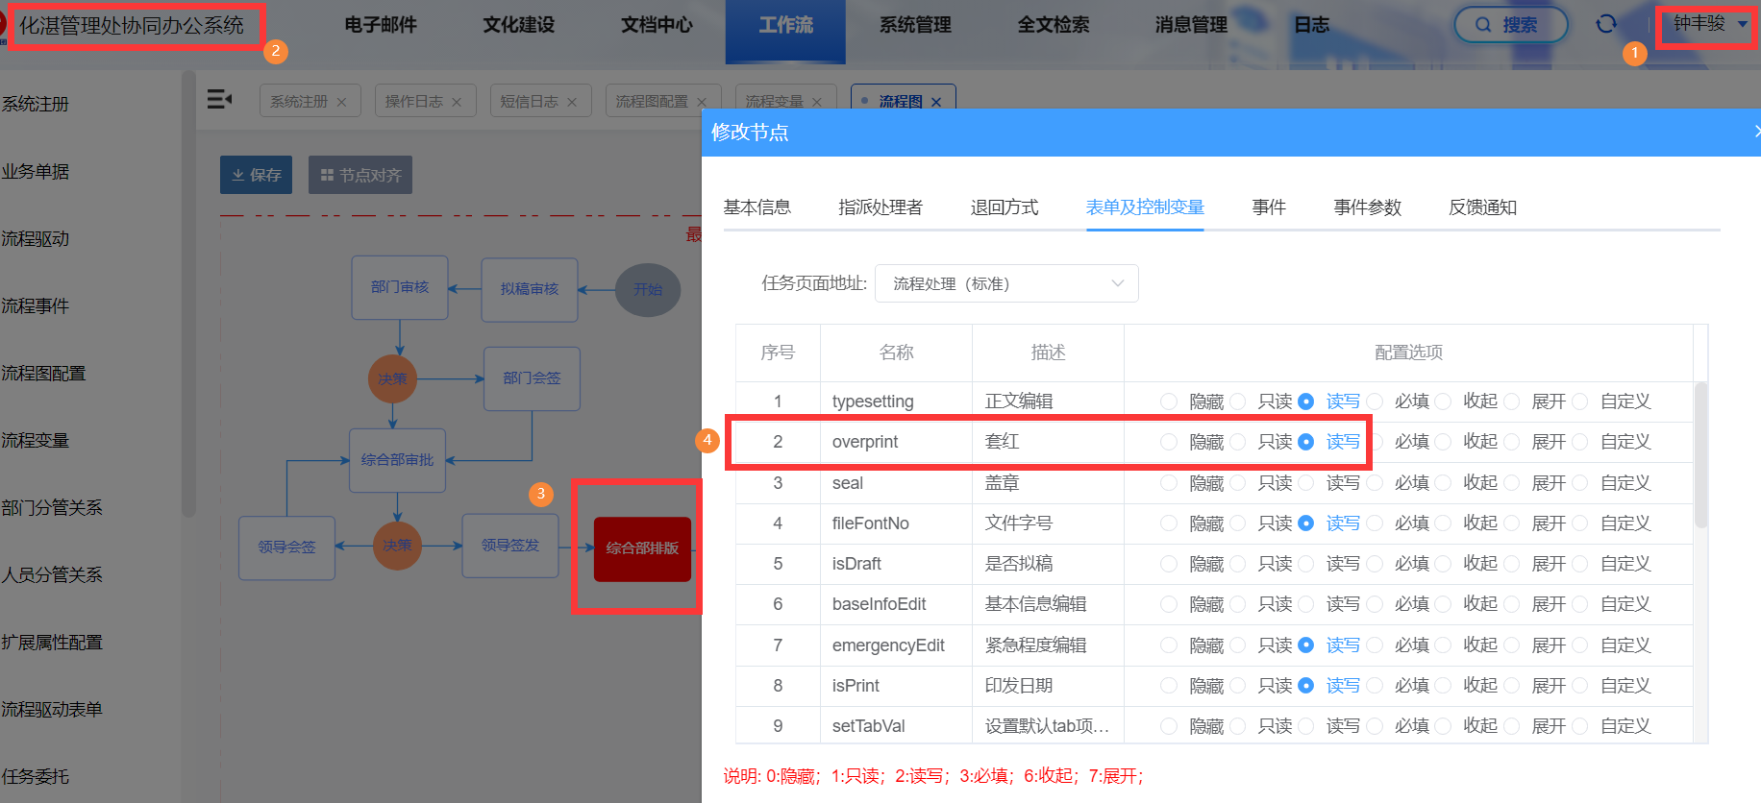Click the left sidebar scrollbar
The width and height of the screenshot is (1761, 803).
coord(188,293)
